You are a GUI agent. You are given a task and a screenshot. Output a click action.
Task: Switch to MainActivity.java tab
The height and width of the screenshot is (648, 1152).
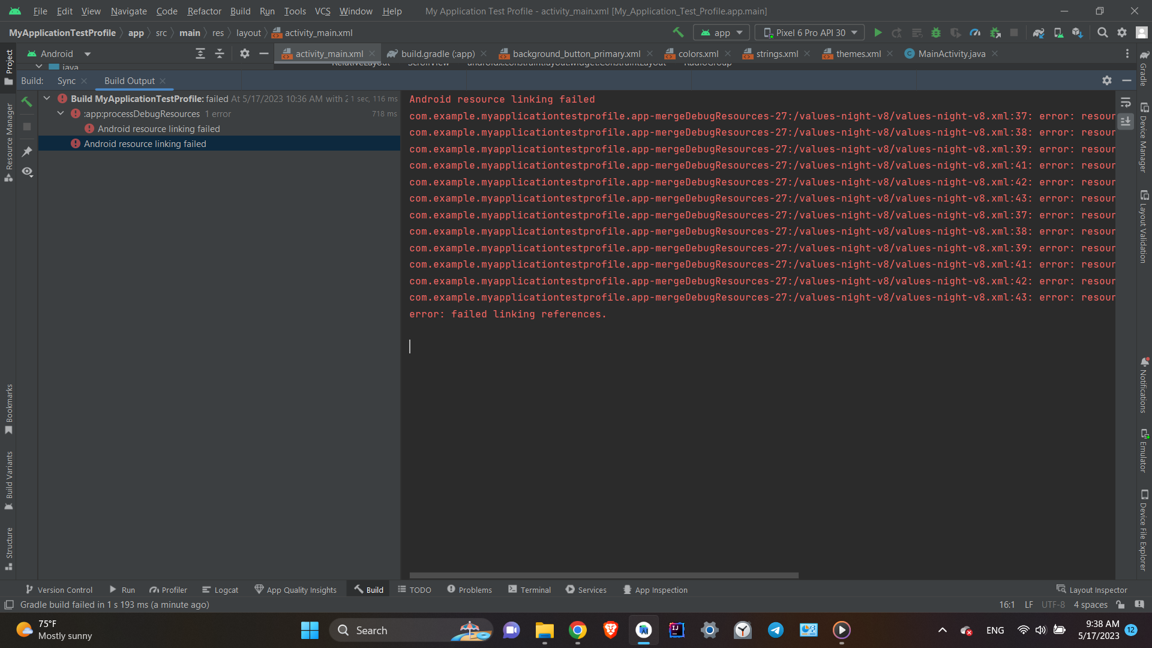(951, 53)
